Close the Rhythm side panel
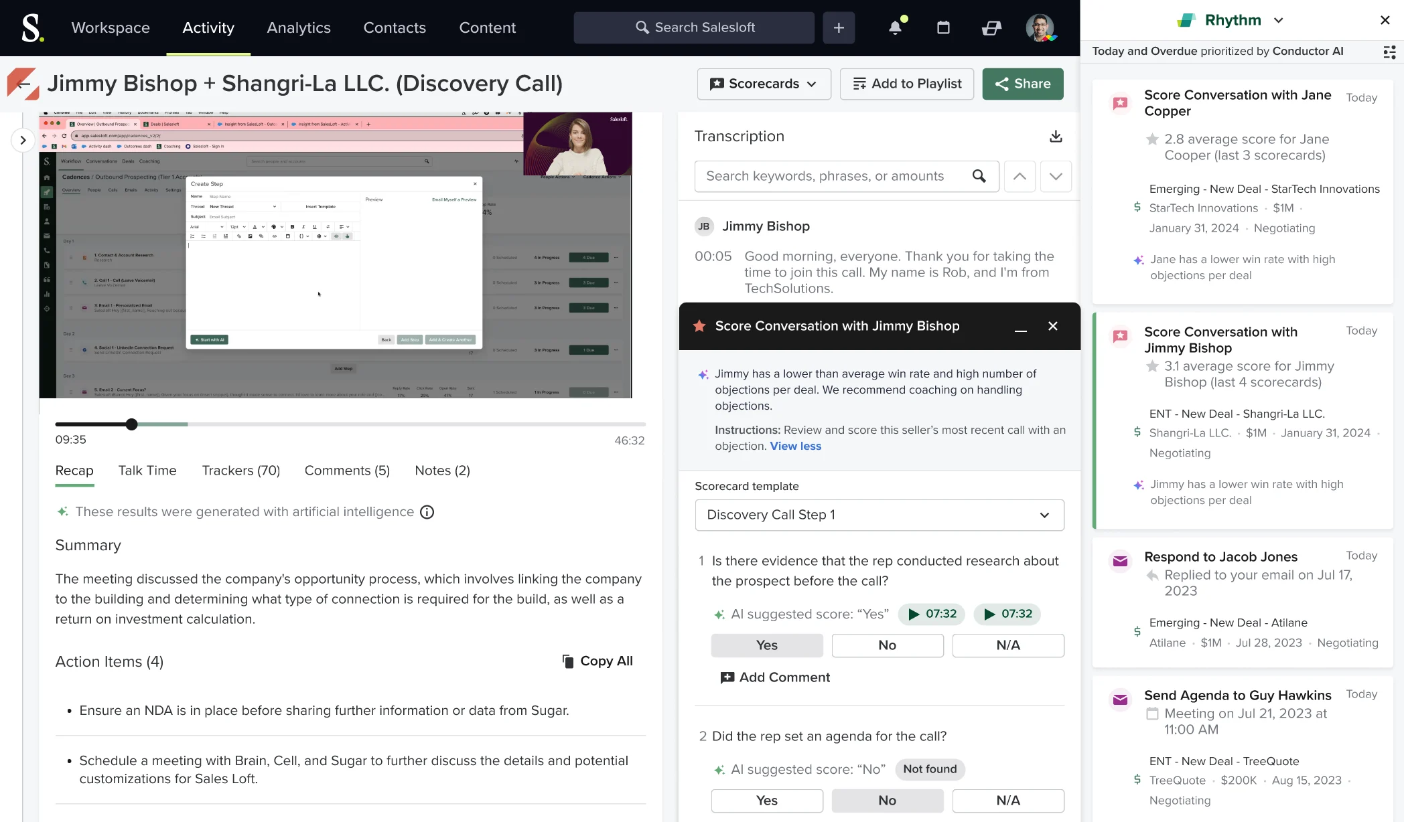 [x=1385, y=20]
